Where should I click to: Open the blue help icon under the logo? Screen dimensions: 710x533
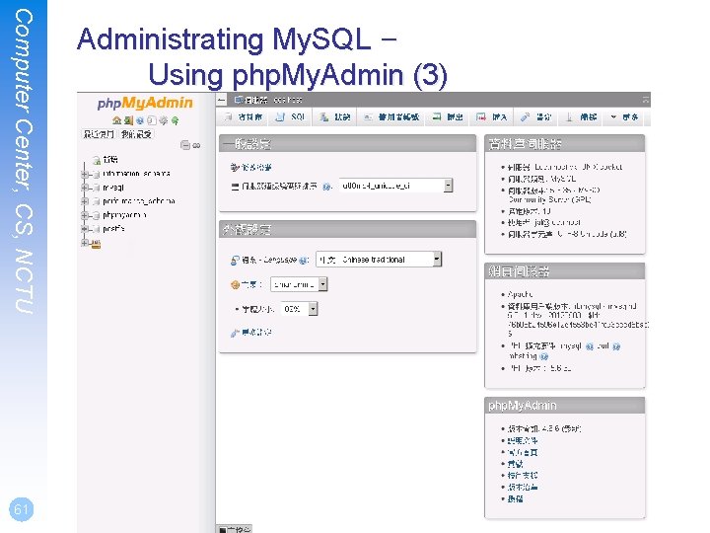click(140, 120)
